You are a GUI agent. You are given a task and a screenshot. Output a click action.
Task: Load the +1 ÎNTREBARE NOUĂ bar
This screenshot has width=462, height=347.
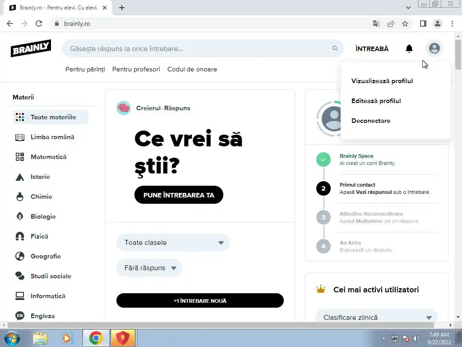pyautogui.click(x=200, y=300)
